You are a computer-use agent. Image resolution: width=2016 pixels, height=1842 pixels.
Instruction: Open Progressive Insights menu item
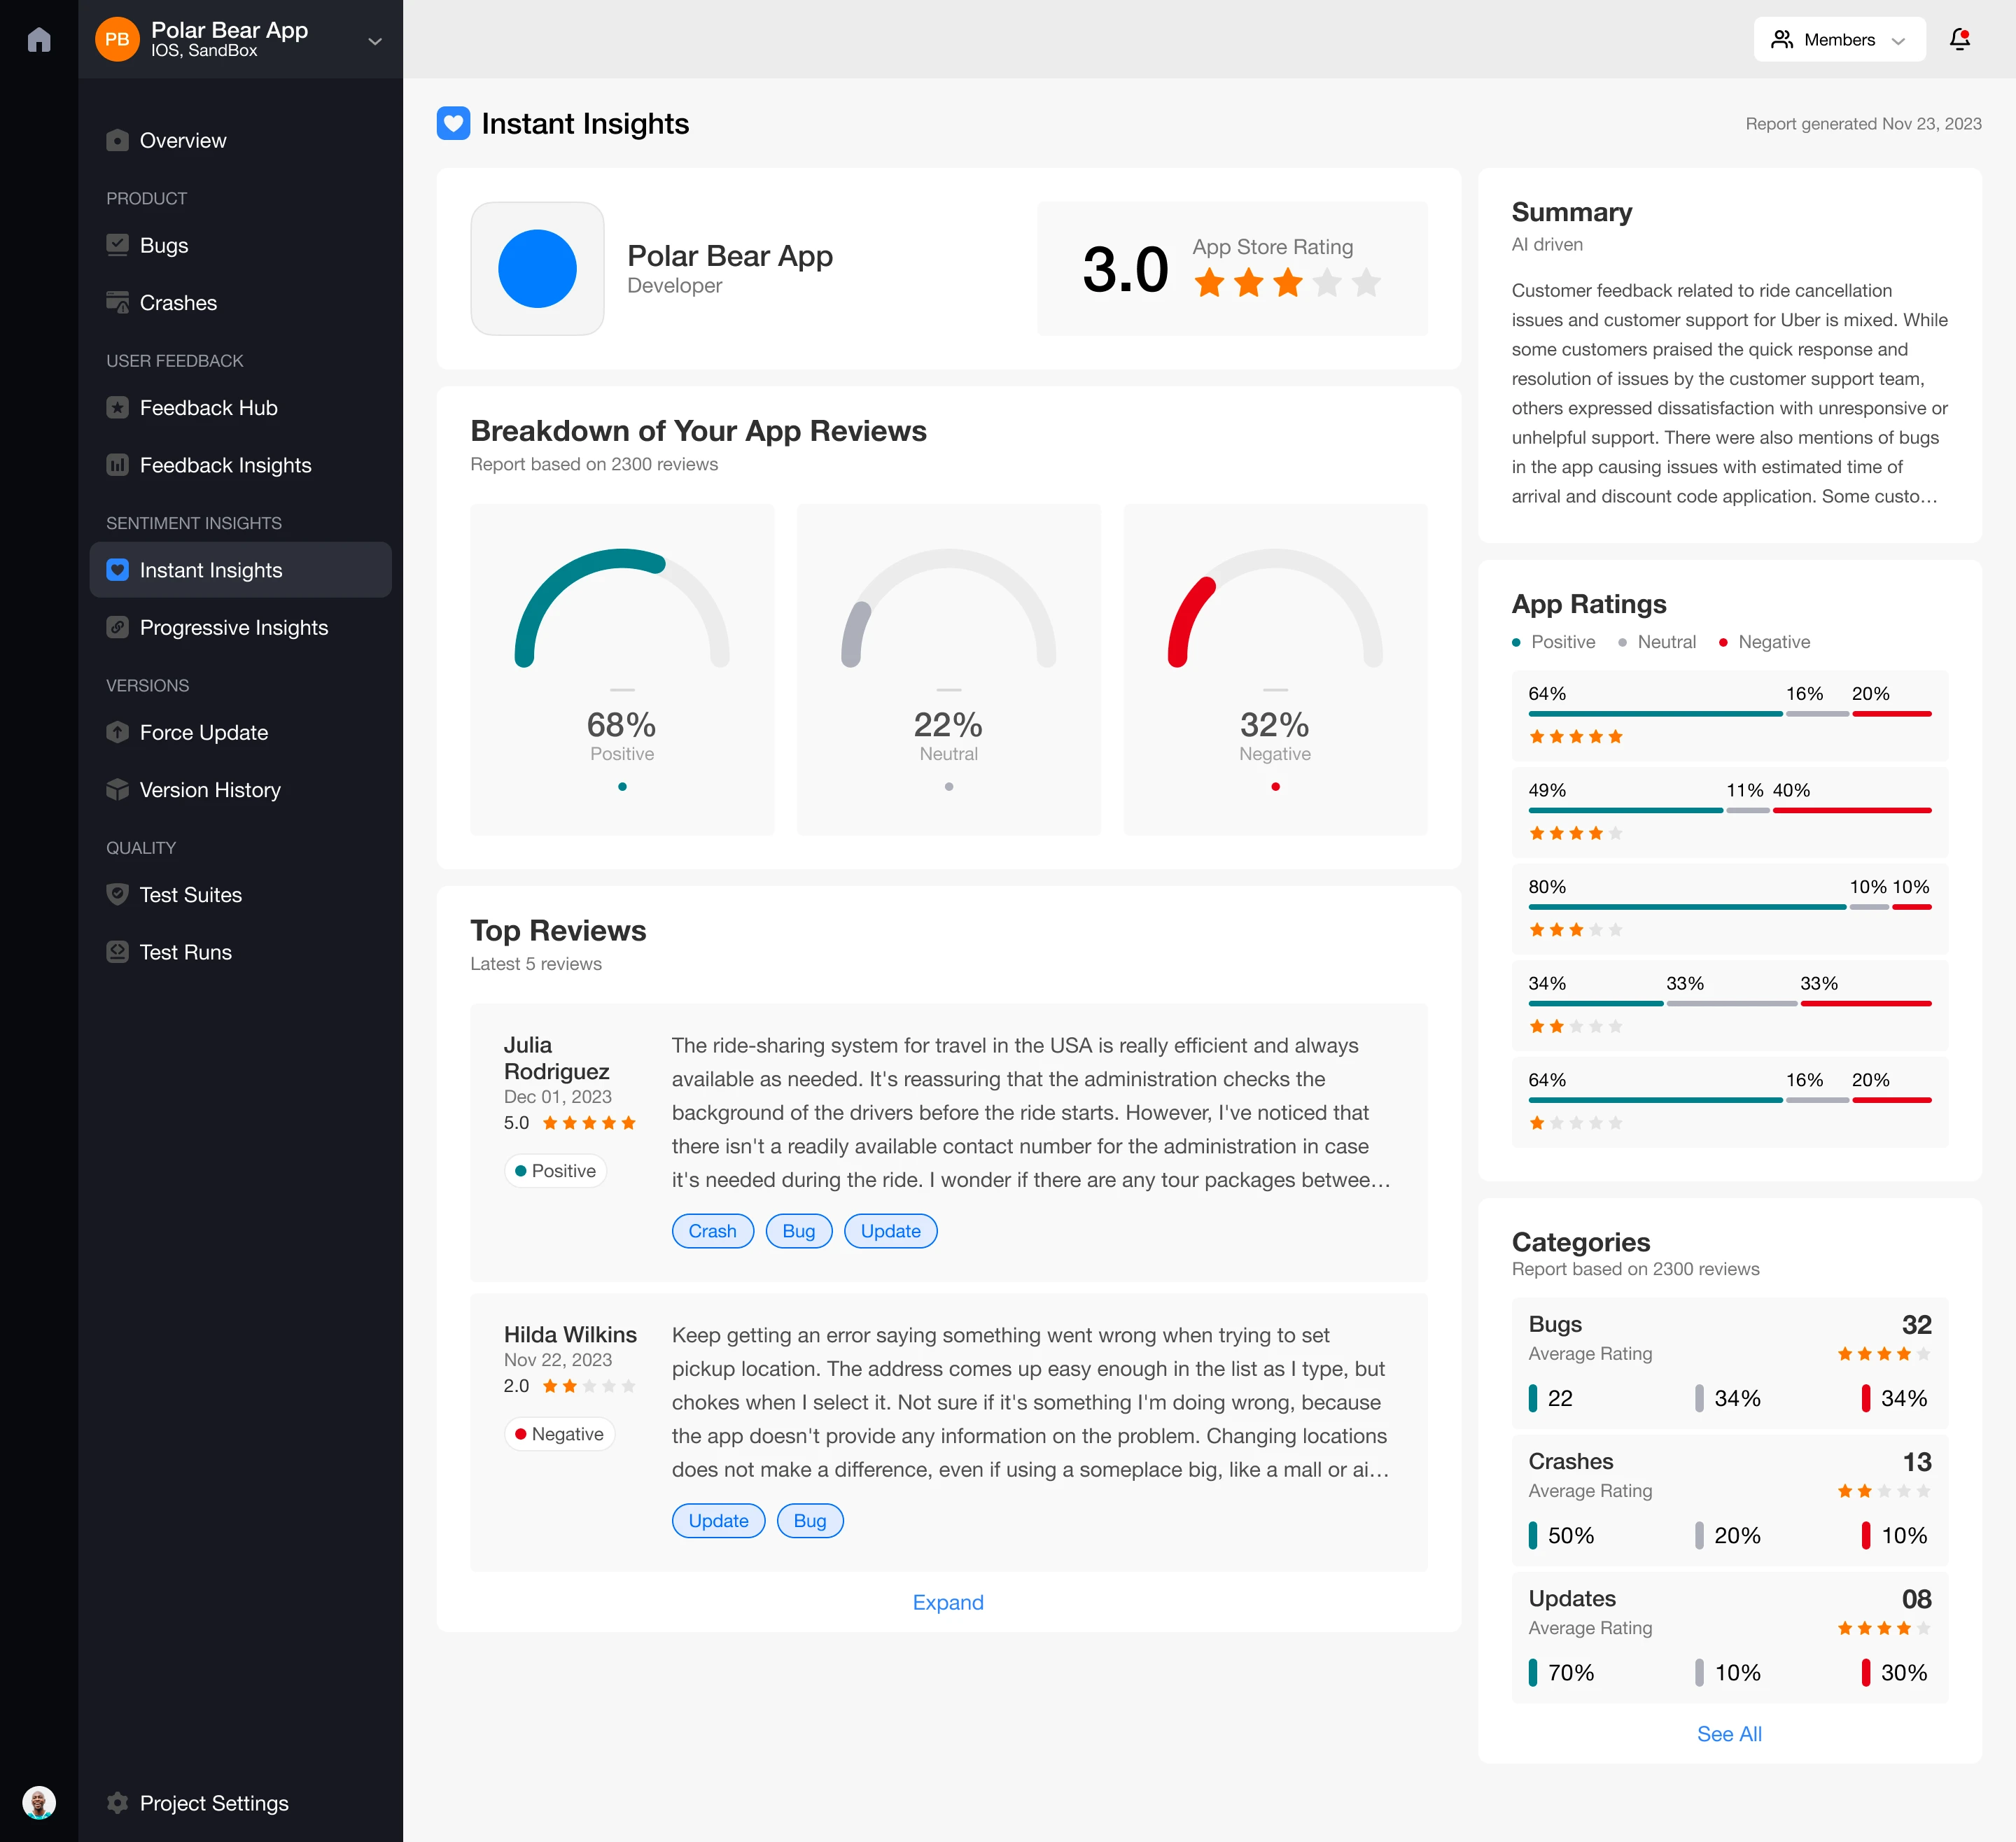tap(234, 628)
